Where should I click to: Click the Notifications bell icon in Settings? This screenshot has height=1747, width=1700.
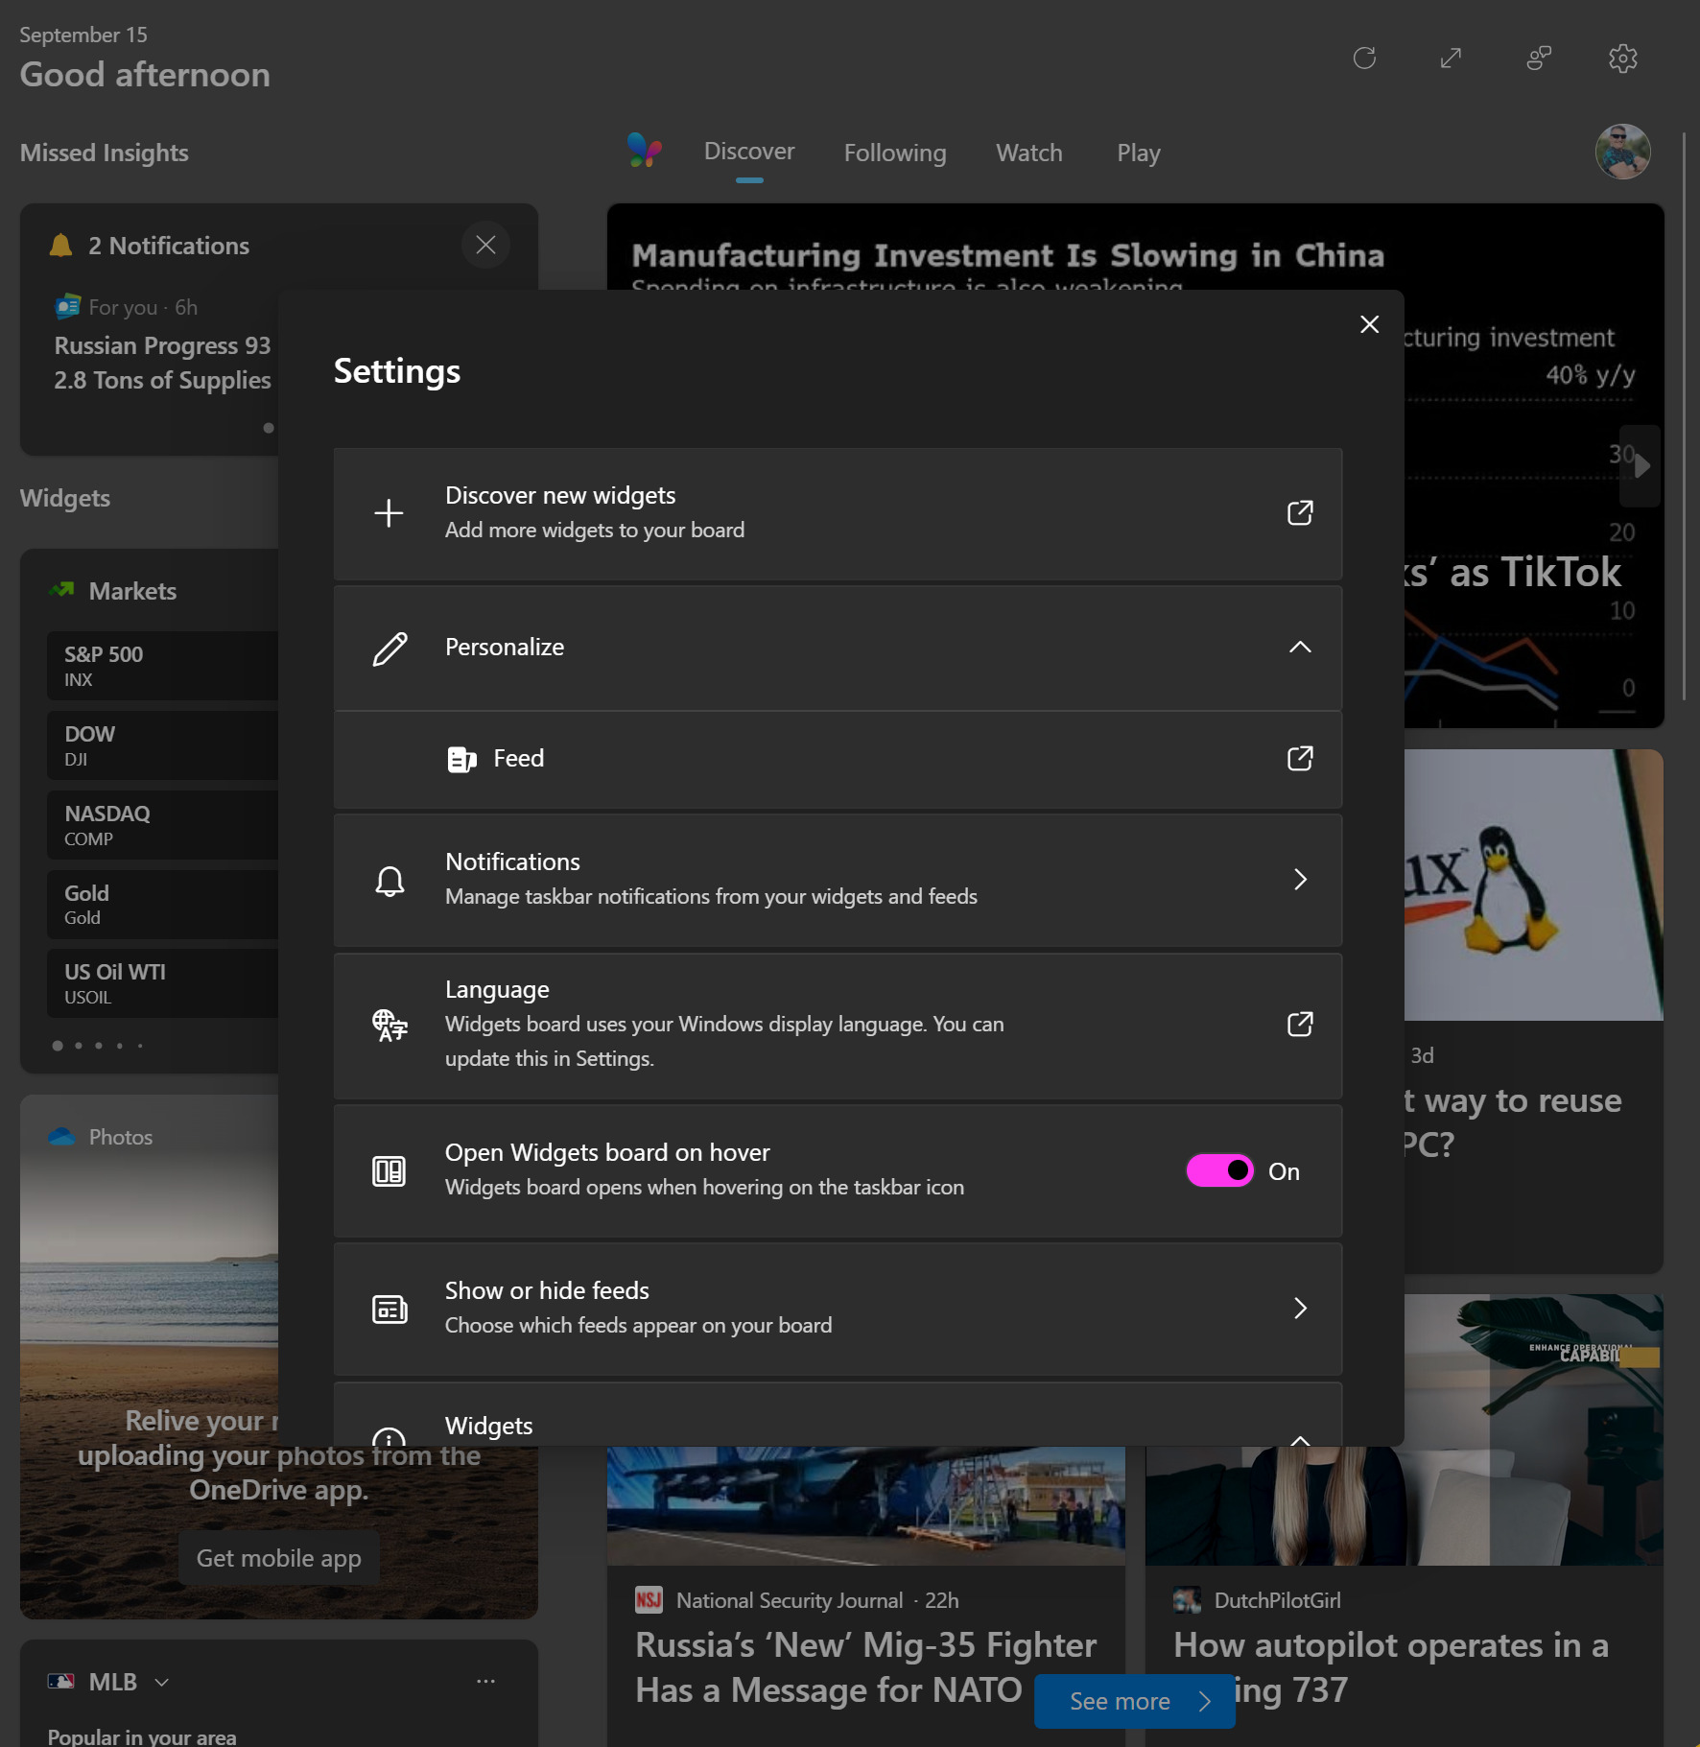coord(390,881)
